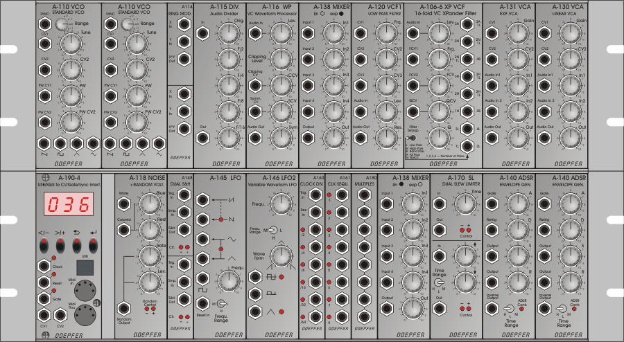Switch Time Range selector on the rightmost A-140 ADSR
624x342 pixels.
[560, 308]
